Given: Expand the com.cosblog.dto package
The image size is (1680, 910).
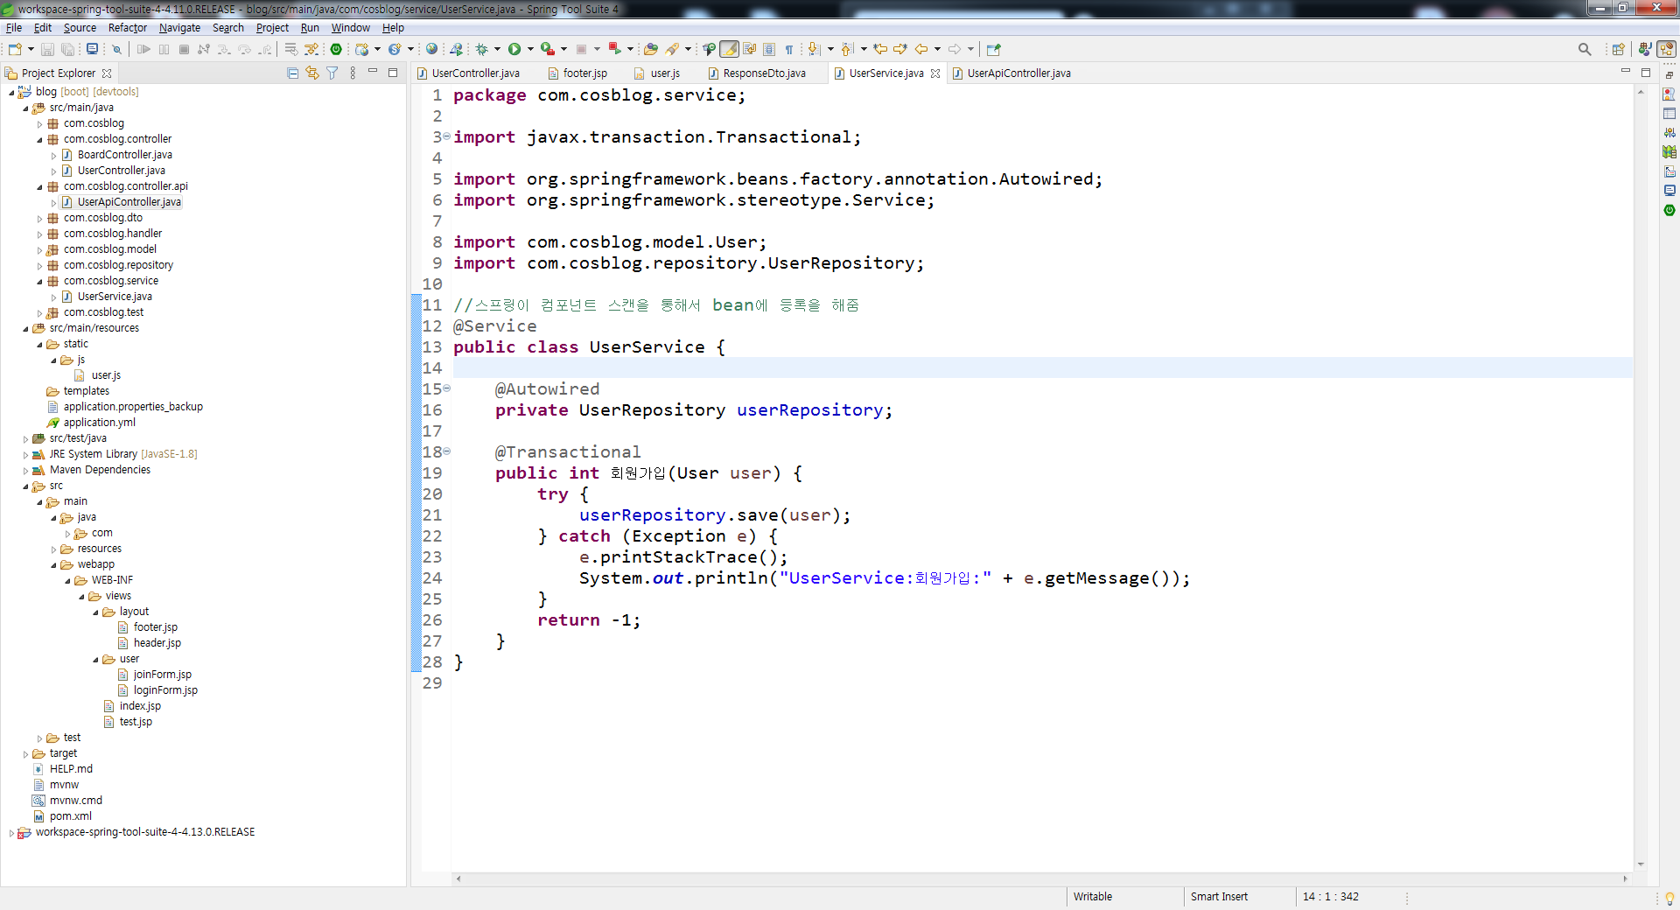Looking at the screenshot, I should (39, 219).
